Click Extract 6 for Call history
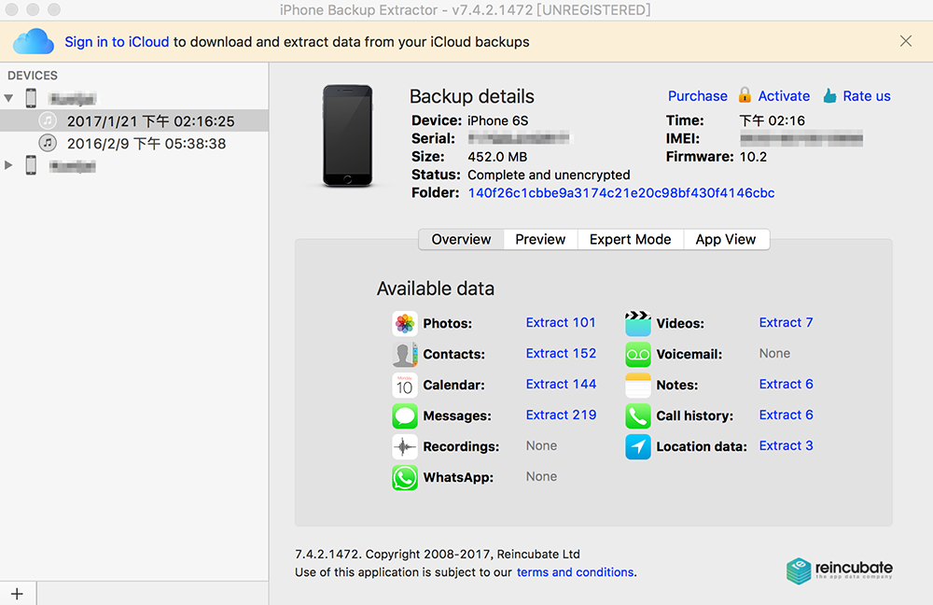 point(786,415)
